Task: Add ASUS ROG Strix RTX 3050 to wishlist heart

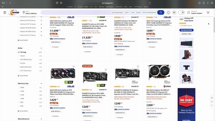Action: tap(74, 67)
